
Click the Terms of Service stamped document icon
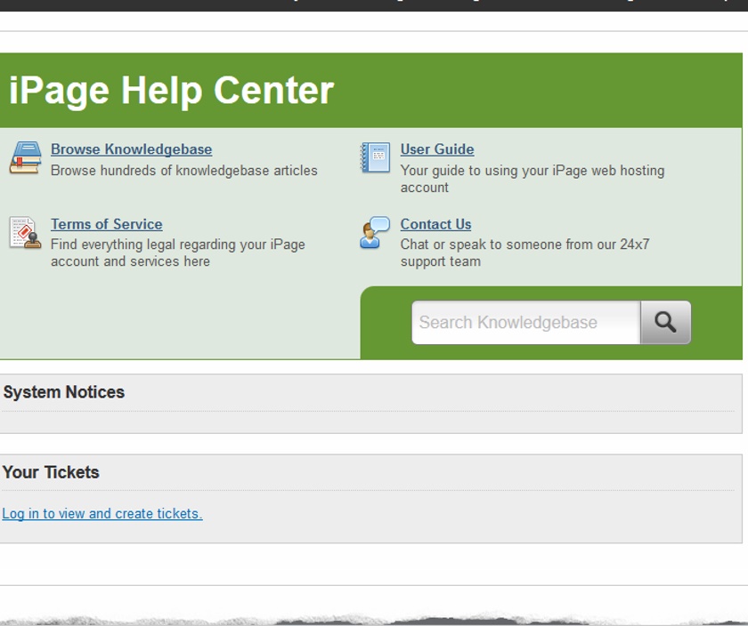pos(25,232)
